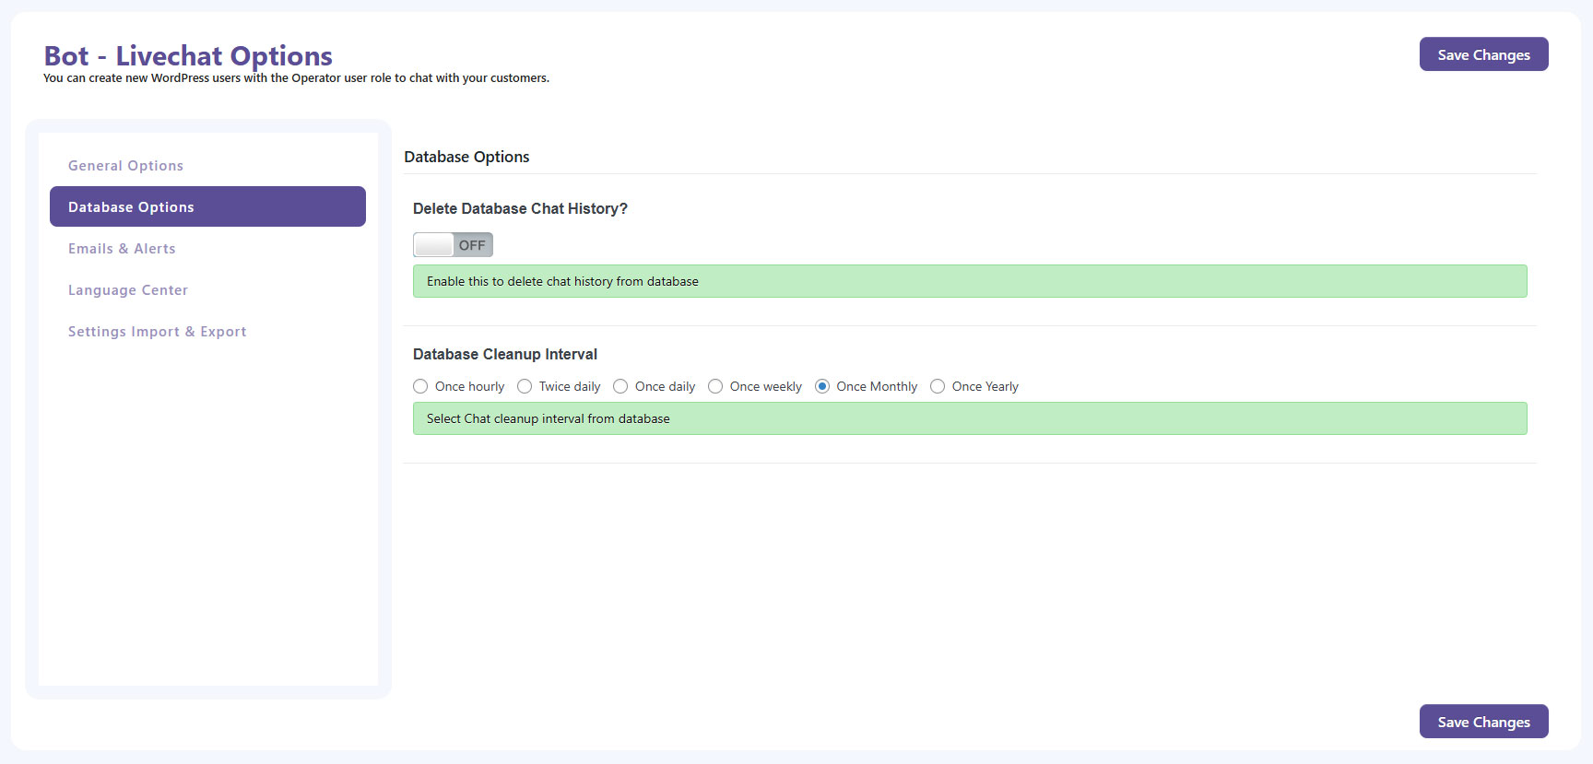Click the green delete chat history notice
The height and width of the screenshot is (764, 1593).
(x=969, y=281)
